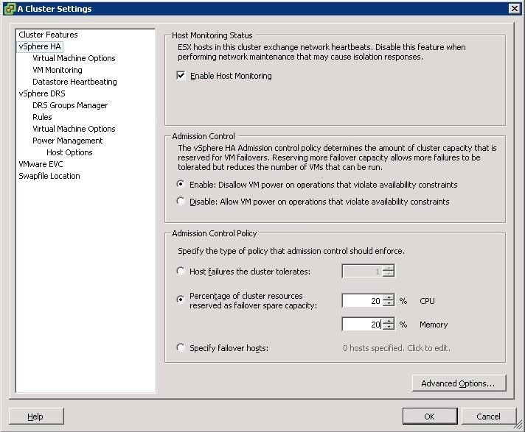Image resolution: width=525 pixels, height=432 pixels.
Task: Open Host Options under Power Management
Action: click(x=69, y=152)
